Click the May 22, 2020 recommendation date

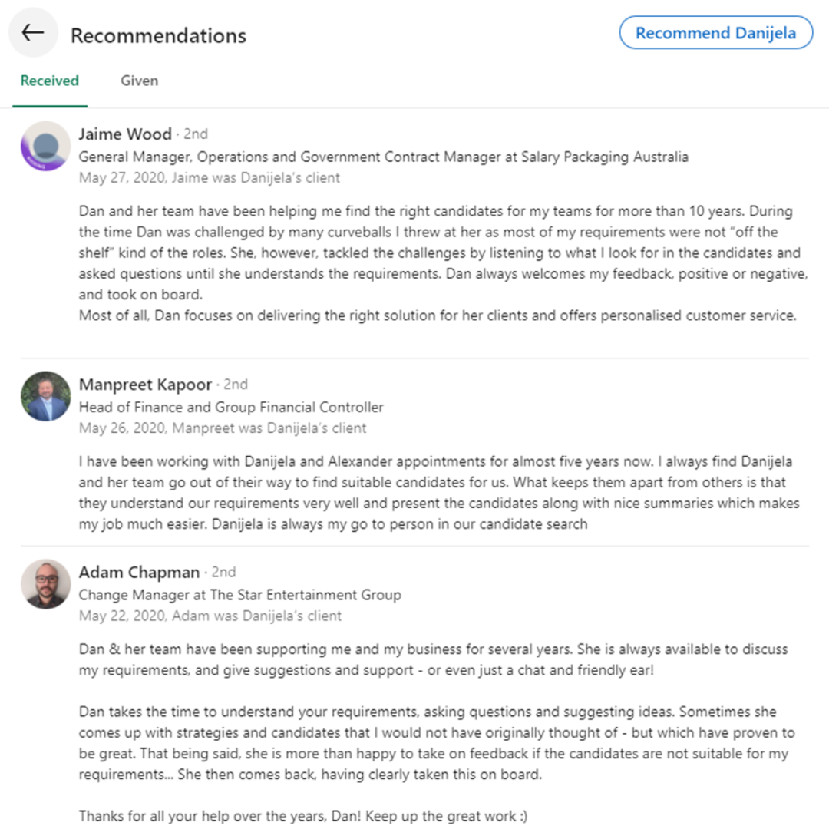[122, 616]
